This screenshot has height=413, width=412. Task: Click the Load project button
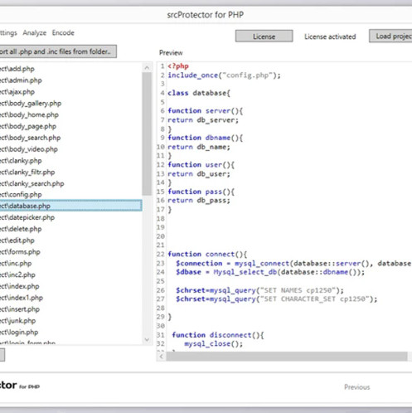point(390,36)
